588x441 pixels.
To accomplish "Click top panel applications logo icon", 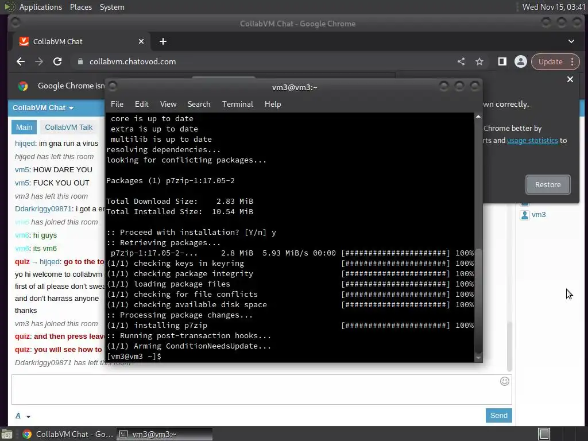I will click(x=9, y=7).
